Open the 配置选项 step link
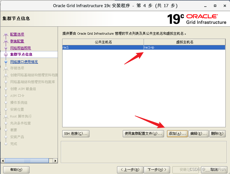Image resolution: width=230 pixels, height=174 pixels. 17,34
